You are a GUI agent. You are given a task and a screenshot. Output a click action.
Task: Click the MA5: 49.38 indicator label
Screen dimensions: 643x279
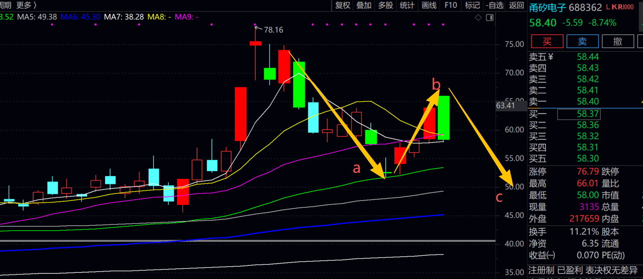(x=37, y=17)
